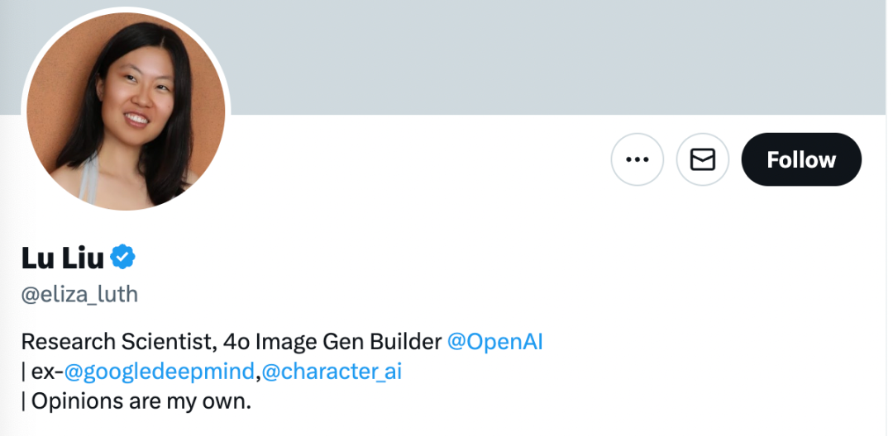Click the @eliza_luth handle text
893x436 pixels.
tap(79, 295)
